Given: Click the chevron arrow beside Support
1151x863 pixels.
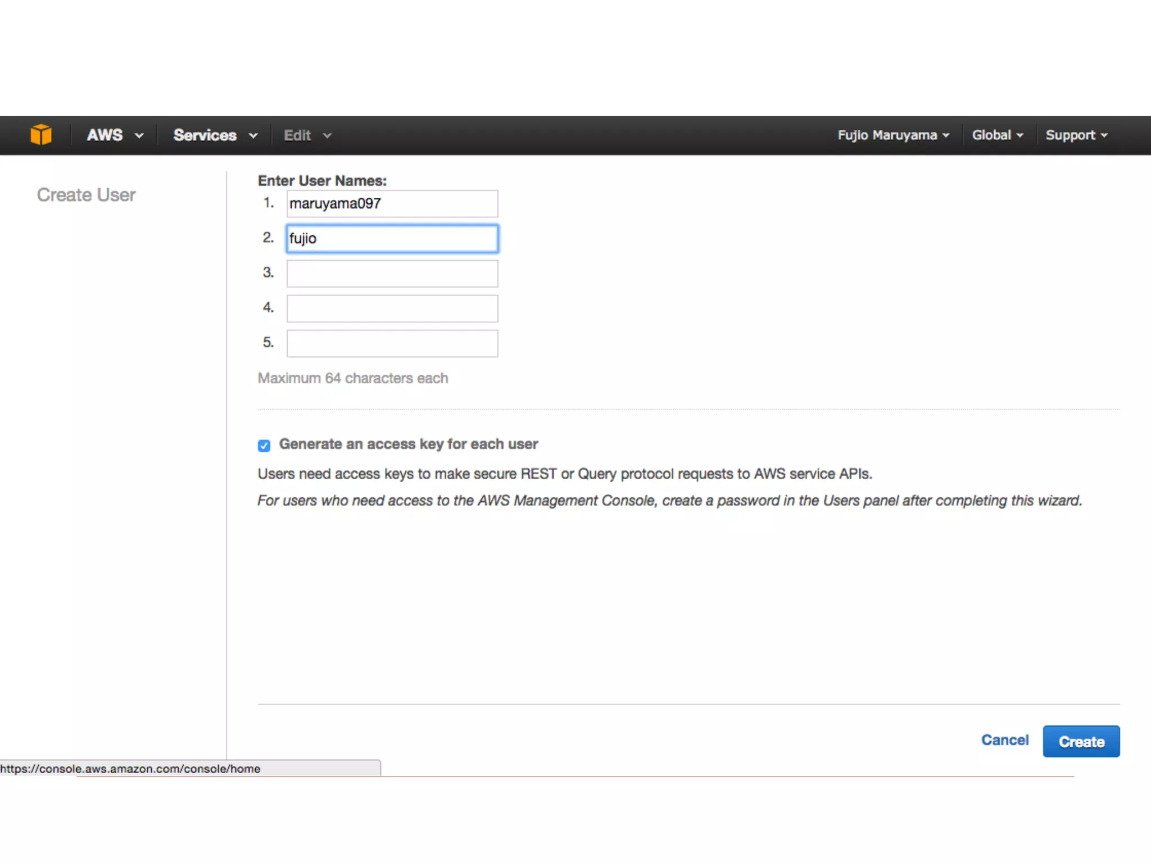Looking at the screenshot, I should [1104, 135].
